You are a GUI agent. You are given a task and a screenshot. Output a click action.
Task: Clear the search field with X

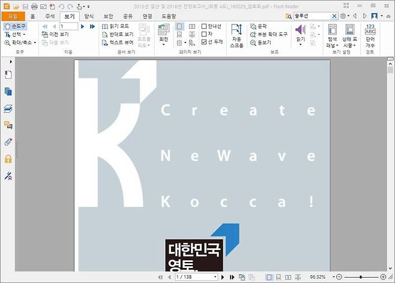pyautogui.click(x=334, y=16)
